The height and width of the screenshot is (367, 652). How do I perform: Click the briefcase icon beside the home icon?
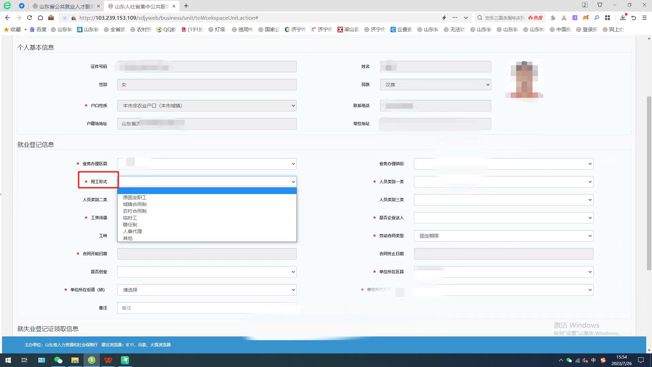click(x=51, y=18)
